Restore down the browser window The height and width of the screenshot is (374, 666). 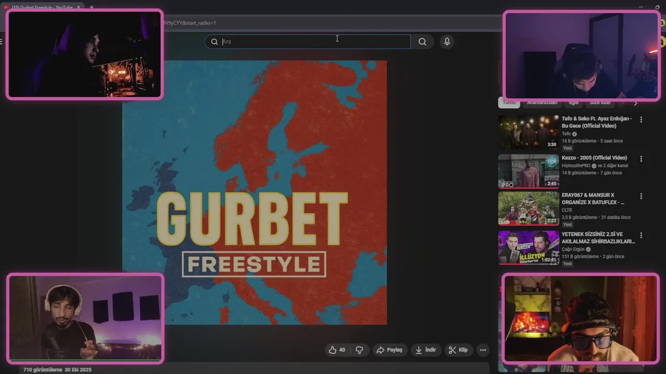[x=658, y=7]
